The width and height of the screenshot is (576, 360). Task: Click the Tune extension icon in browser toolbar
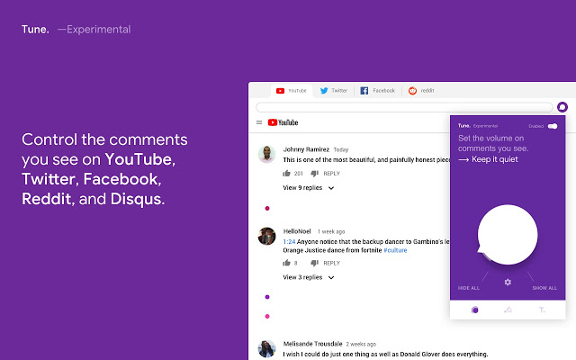tap(562, 107)
